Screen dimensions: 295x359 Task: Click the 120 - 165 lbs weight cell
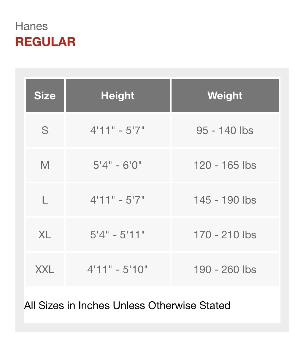click(225, 165)
